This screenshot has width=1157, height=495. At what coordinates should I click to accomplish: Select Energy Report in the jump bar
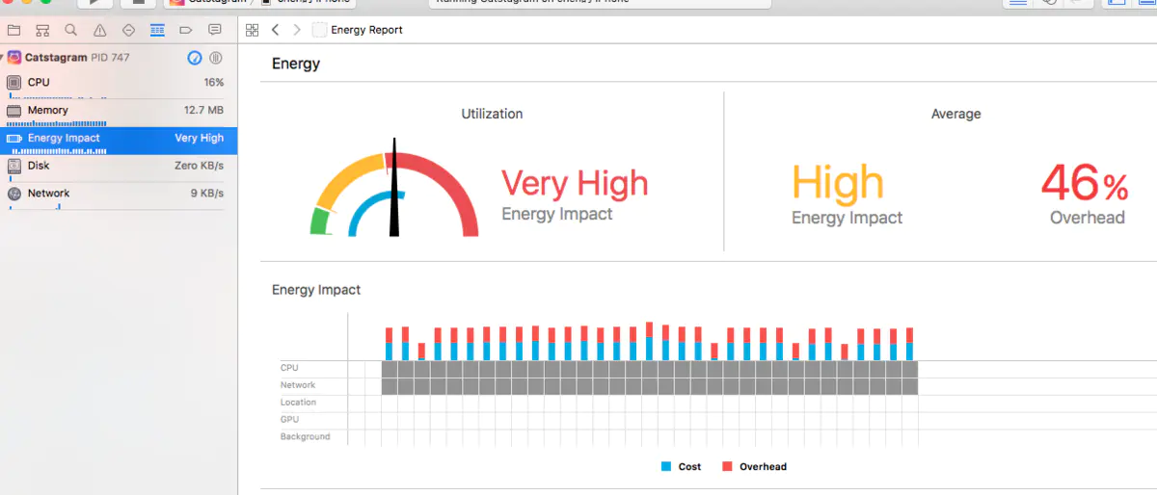[x=366, y=30]
